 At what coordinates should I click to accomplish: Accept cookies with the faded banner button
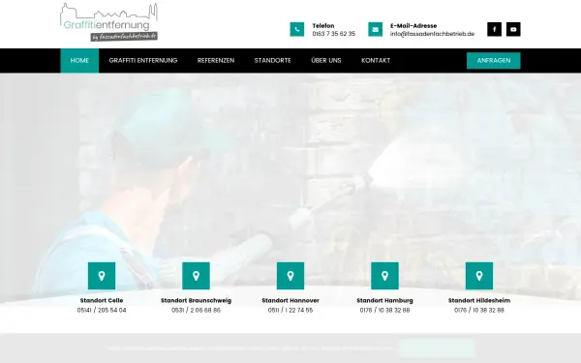[437, 348]
